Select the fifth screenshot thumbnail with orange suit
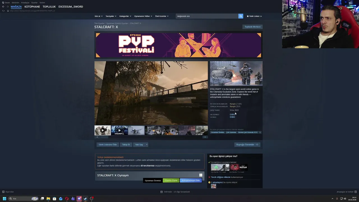 click(x=170, y=130)
